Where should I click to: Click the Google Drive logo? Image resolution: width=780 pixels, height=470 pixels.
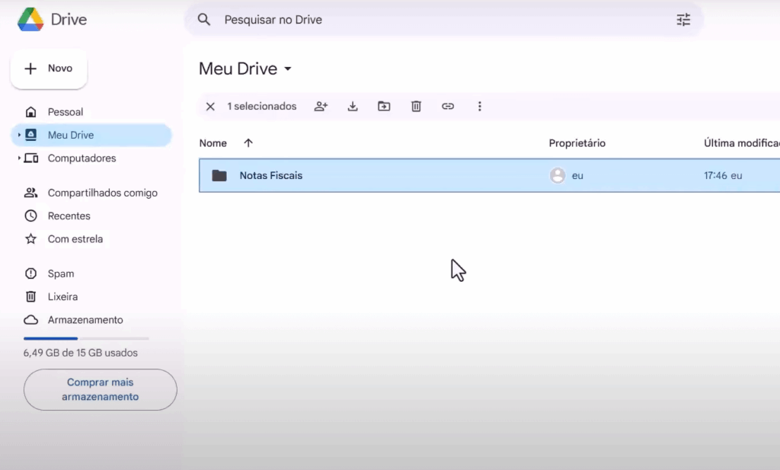click(x=30, y=19)
